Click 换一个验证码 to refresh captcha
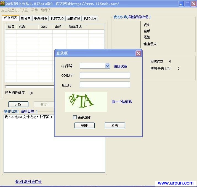 pyautogui.click(x=122, y=102)
